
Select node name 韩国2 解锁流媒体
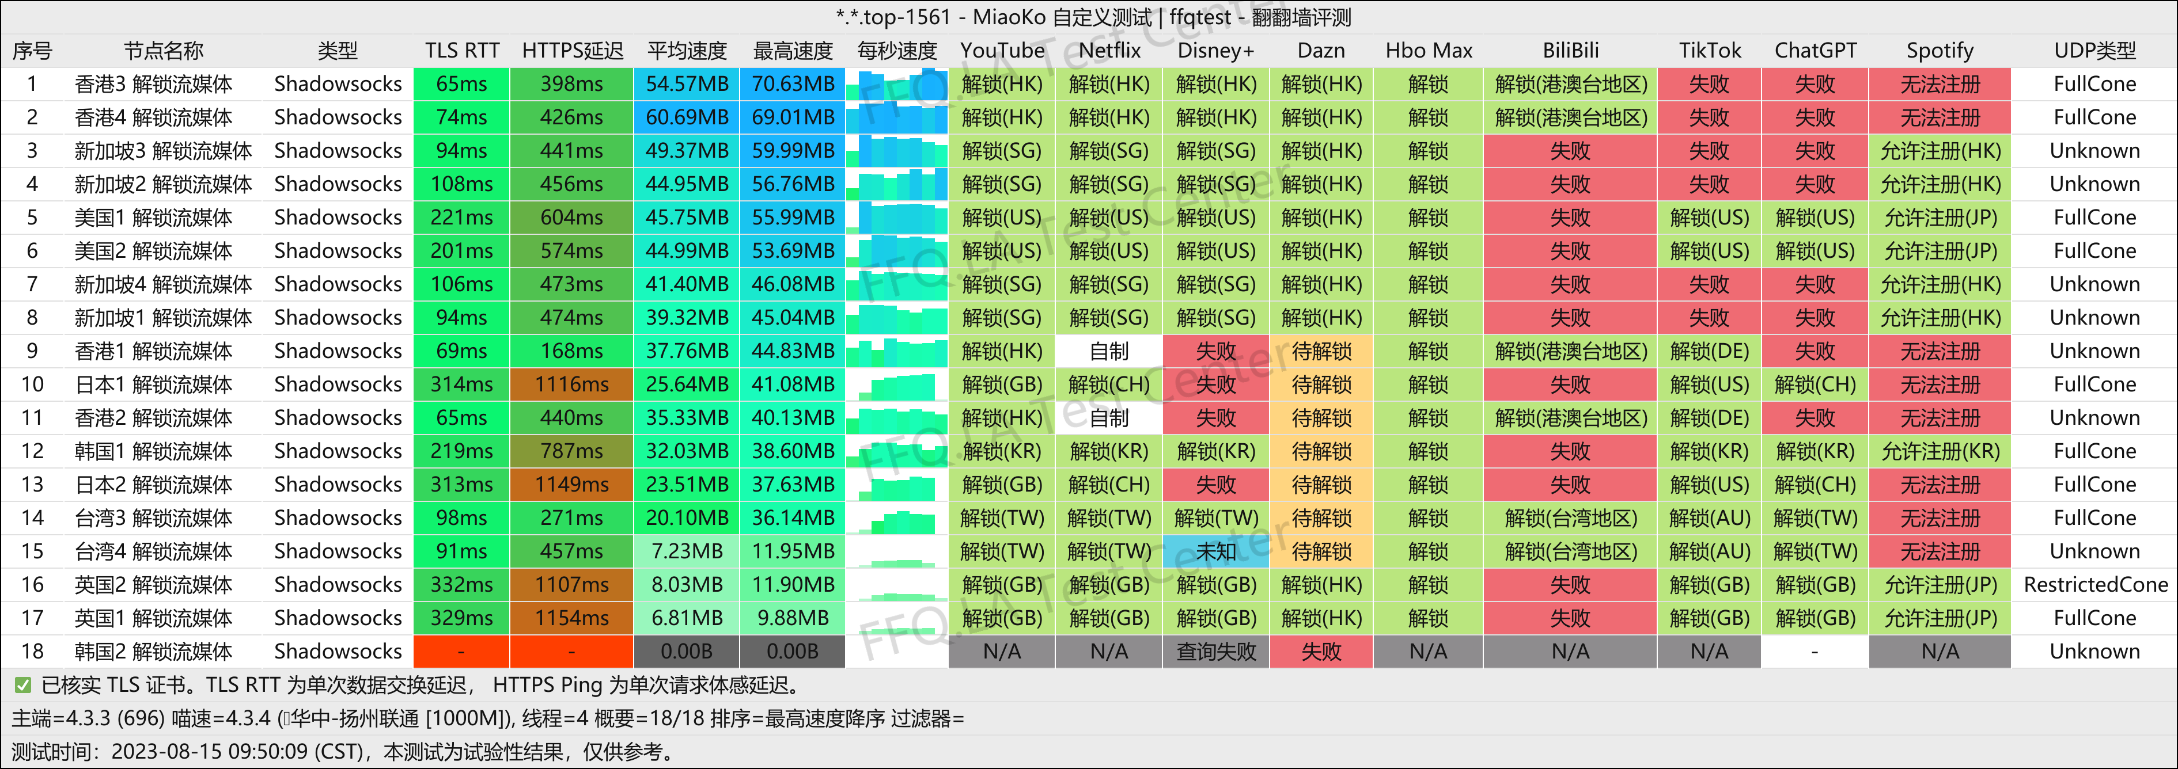click(x=153, y=652)
